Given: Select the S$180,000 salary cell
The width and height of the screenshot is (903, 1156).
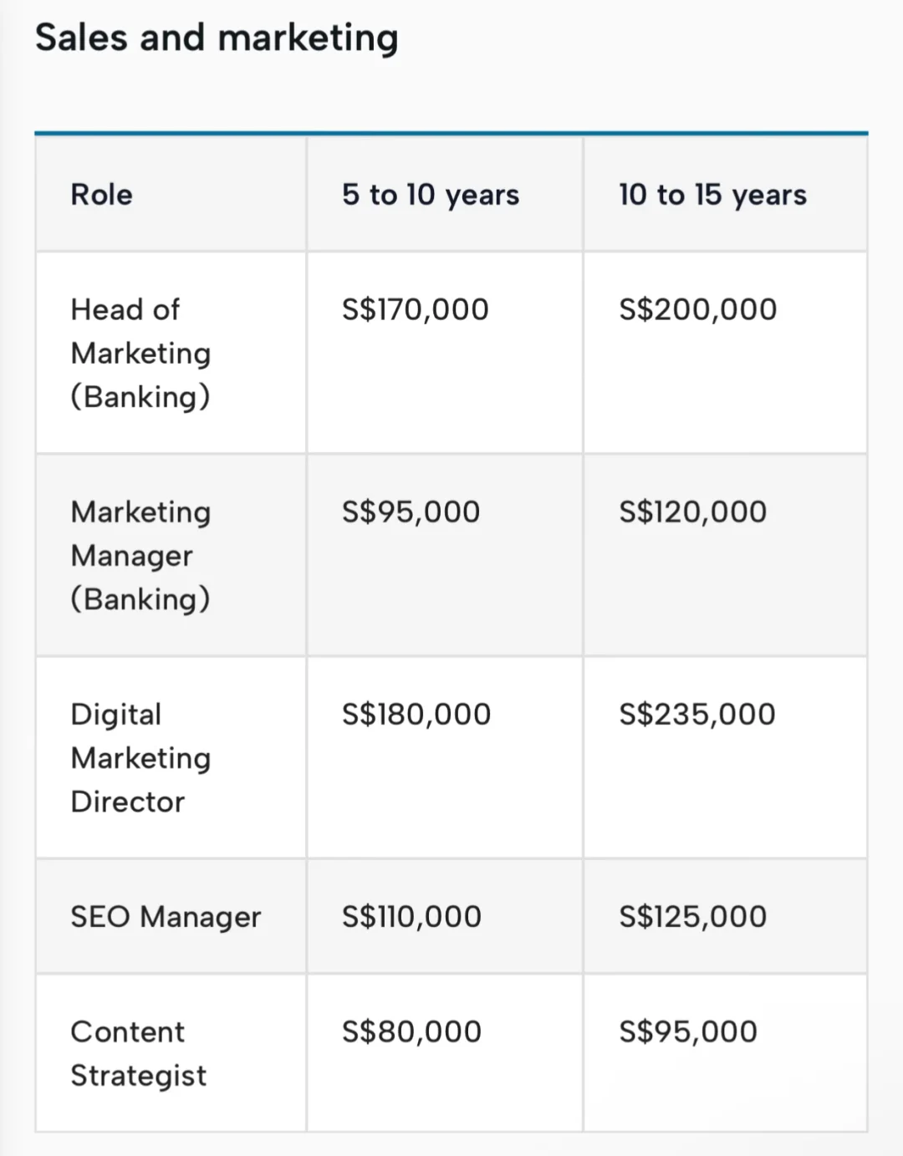Looking at the screenshot, I should (x=416, y=714).
